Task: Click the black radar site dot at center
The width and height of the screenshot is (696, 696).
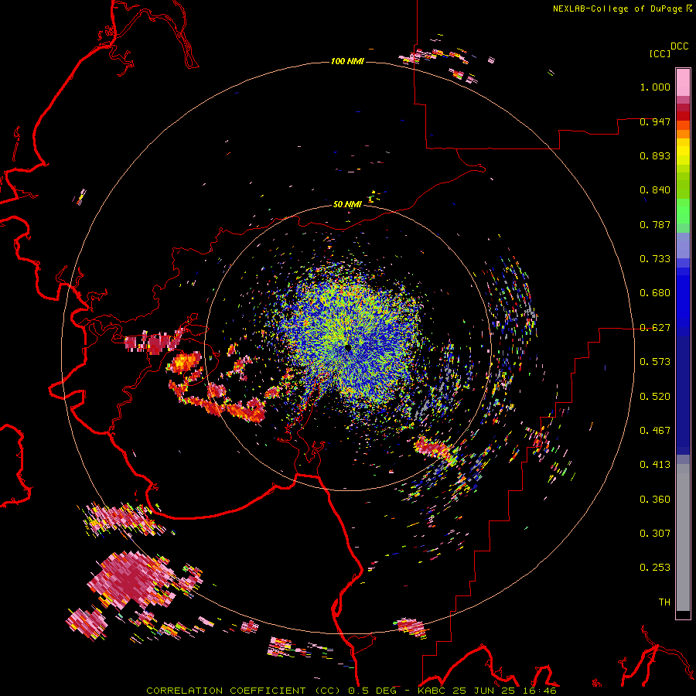Action: [x=348, y=347]
